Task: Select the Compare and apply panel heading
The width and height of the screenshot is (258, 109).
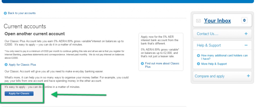Action: 209,76
